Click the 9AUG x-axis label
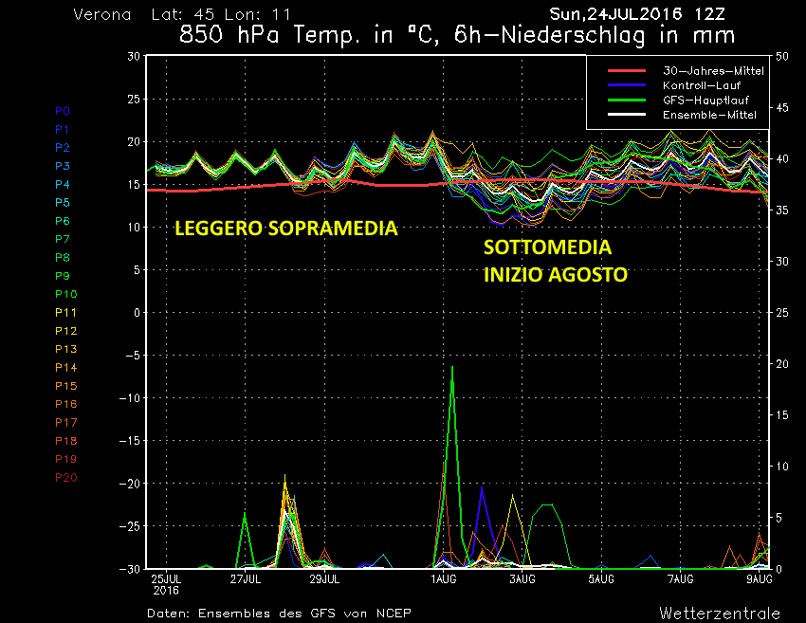Viewport: 806px width, 623px height. tap(760, 579)
